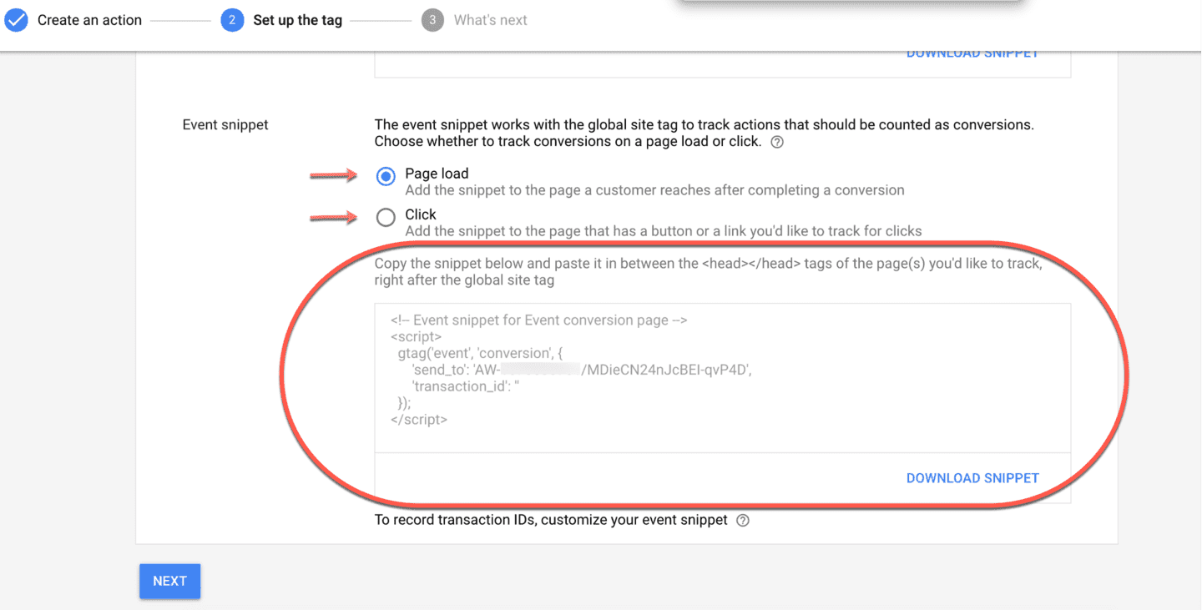Select the Page load radio button
This screenshot has width=1202, height=610.
(386, 176)
